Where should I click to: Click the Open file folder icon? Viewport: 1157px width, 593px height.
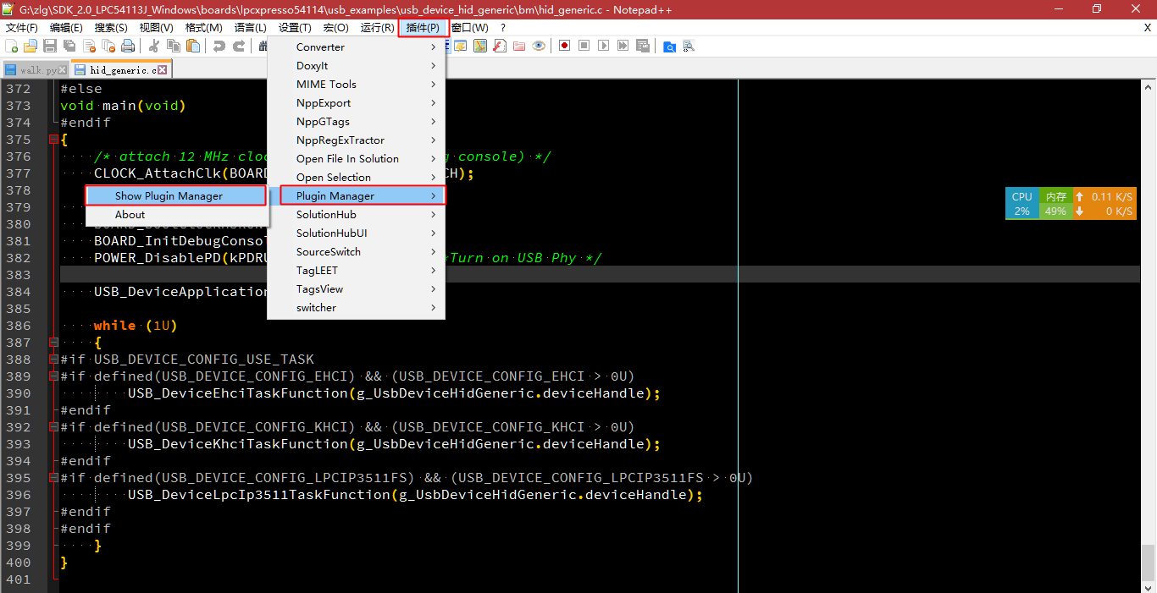(30, 46)
